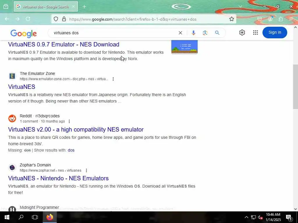
Task: Open Firefox View icon in the tab bar
Action: tap(6, 7)
